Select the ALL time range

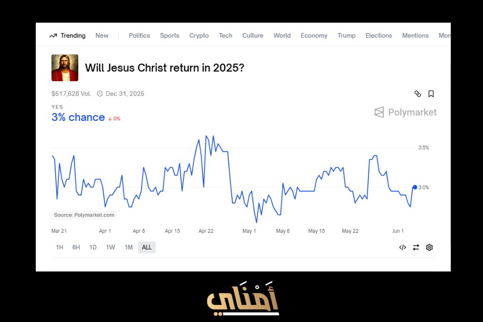(147, 247)
